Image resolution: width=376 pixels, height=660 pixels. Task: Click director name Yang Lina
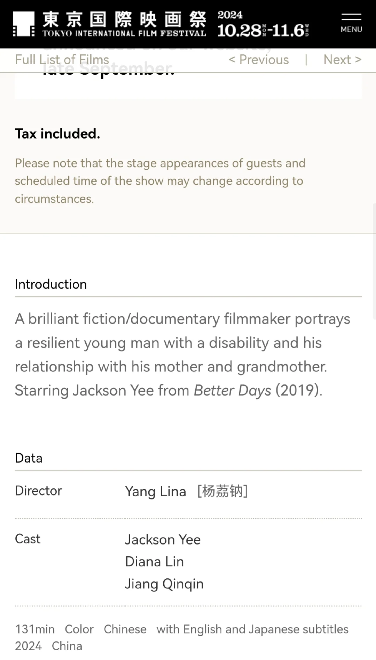[x=156, y=492]
